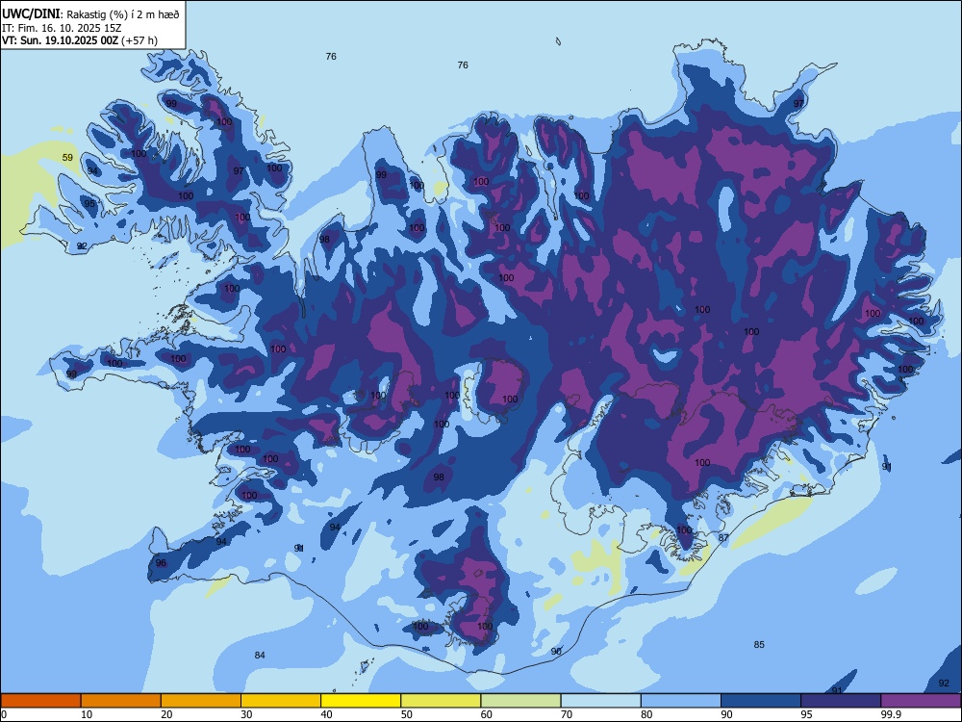Screen dimensions: 962x722
Task: Click the humidity value 85 over the sea
Action: click(759, 645)
